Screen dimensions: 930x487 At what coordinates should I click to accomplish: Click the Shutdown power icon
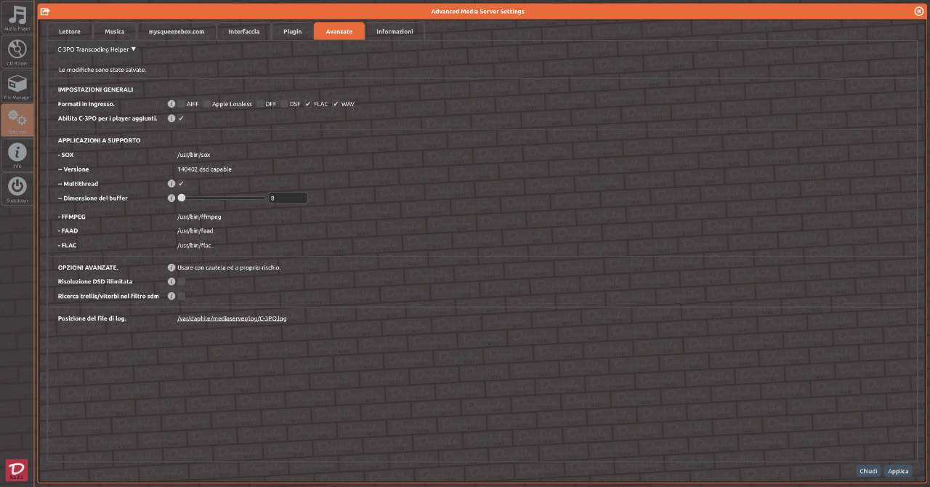click(x=17, y=188)
